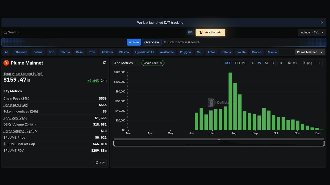Export the chart as a .png image
The width and height of the screenshot is (330, 185).
[x=307, y=63]
